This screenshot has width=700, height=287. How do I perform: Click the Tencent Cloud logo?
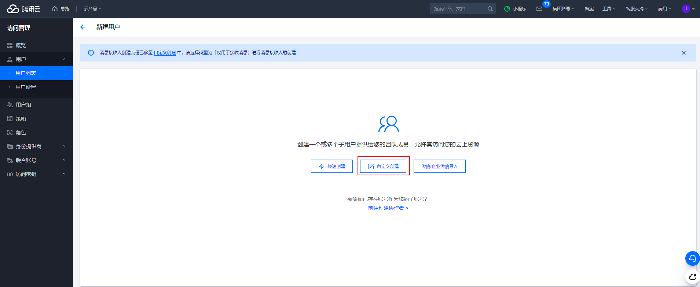coord(23,9)
